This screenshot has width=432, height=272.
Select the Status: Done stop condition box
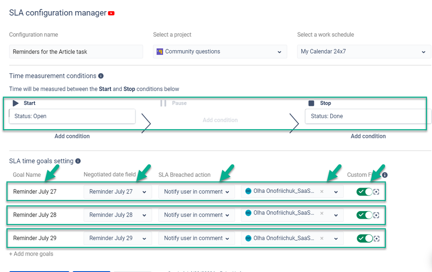368,116
